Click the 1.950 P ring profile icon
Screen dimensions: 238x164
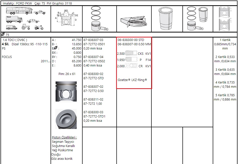(x=131, y=60)
